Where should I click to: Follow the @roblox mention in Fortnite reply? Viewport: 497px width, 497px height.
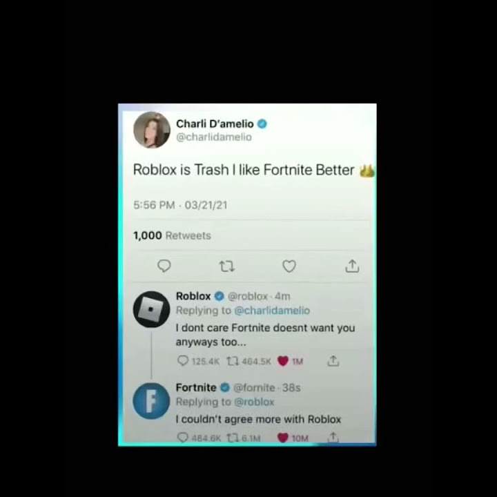(254, 402)
